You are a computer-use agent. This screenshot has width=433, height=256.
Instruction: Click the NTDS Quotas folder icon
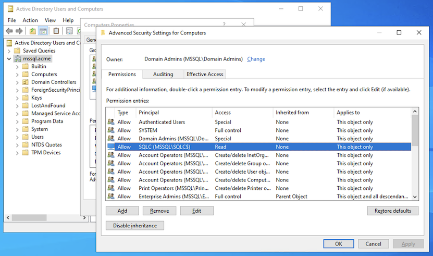[x=26, y=145]
